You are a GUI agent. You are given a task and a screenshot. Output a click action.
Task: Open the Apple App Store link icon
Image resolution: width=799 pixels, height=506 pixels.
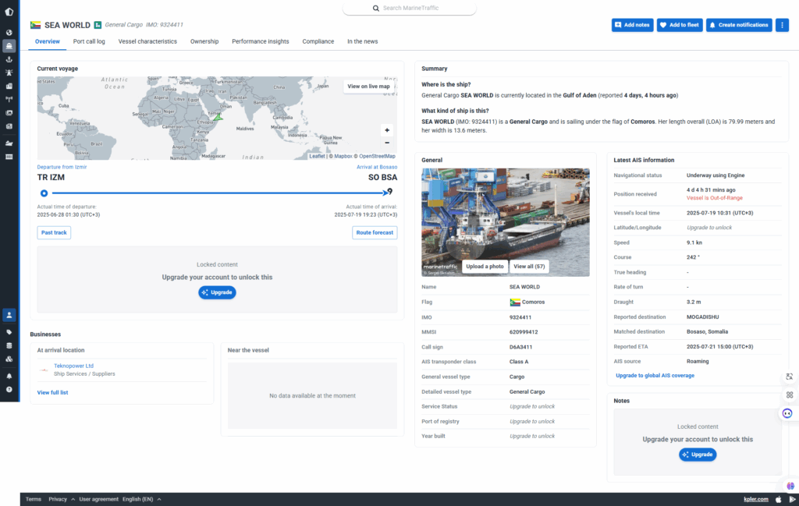(x=778, y=500)
